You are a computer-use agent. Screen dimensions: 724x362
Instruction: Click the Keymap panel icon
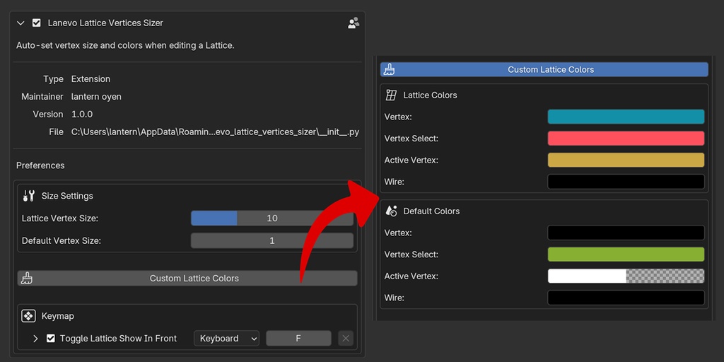28,316
